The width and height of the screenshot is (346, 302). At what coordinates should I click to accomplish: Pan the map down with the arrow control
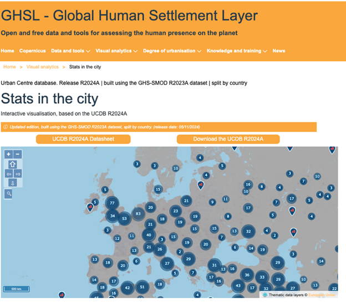13,183
